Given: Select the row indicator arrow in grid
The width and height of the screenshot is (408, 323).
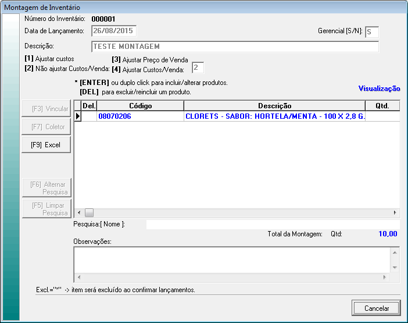Looking at the screenshot, I should pos(77,116).
